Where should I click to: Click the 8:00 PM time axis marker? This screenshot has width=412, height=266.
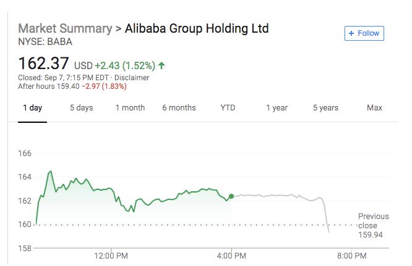tap(352, 256)
